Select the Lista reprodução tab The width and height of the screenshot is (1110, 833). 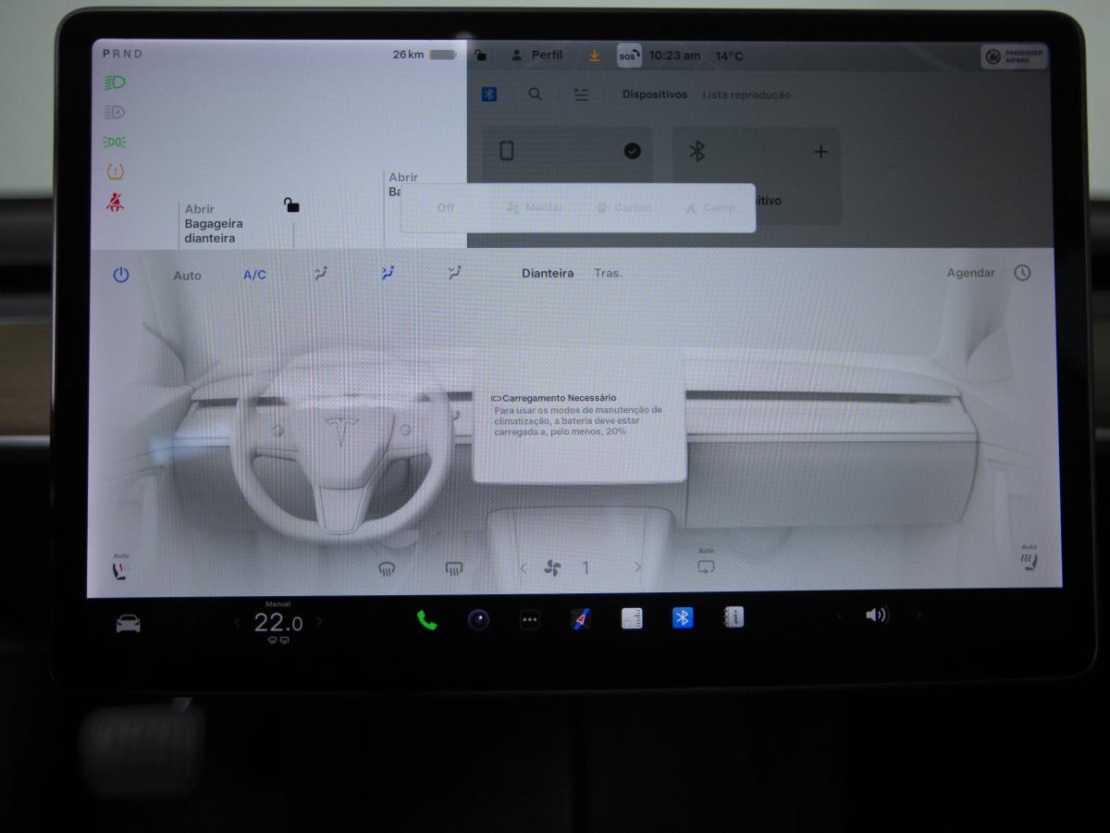point(746,94)
